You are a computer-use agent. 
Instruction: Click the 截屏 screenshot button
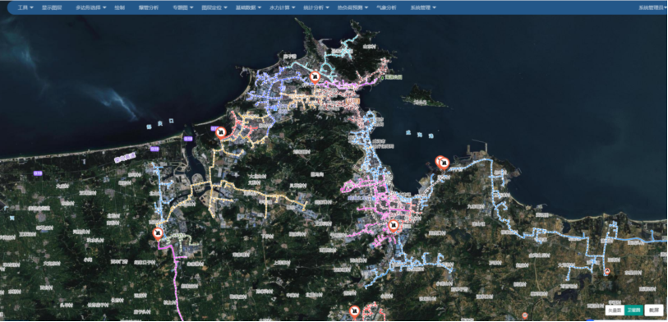pos(654,310)
